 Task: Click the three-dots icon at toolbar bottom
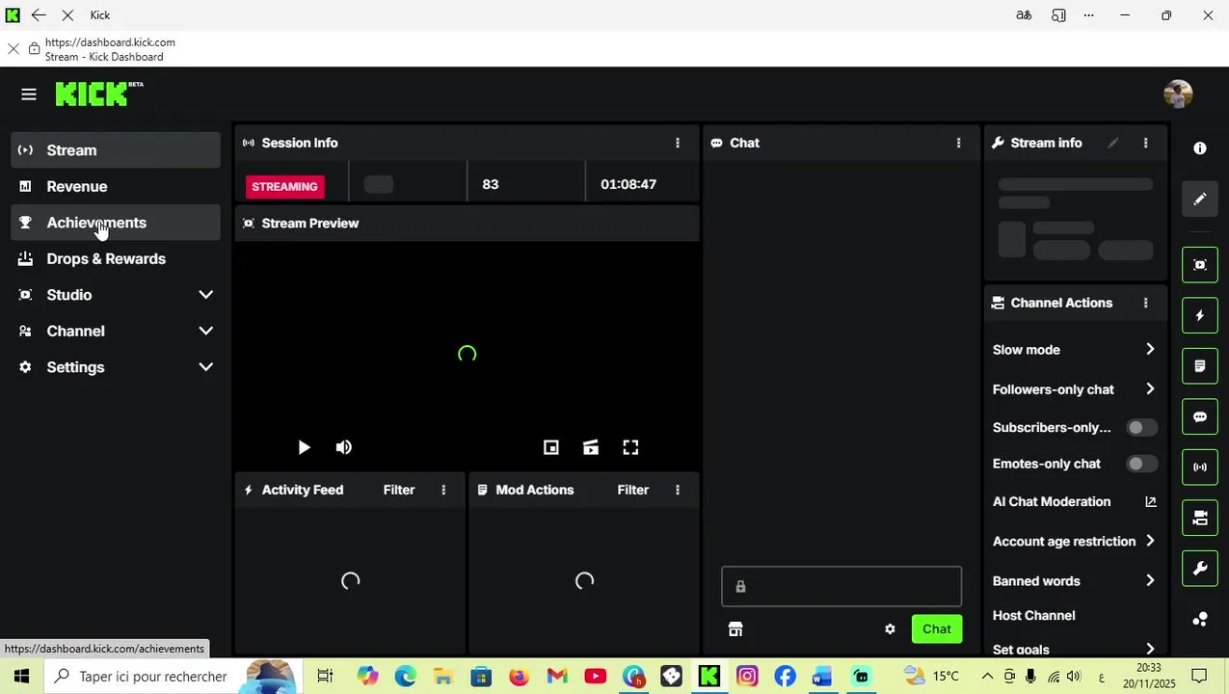[x=1200, y=619]
